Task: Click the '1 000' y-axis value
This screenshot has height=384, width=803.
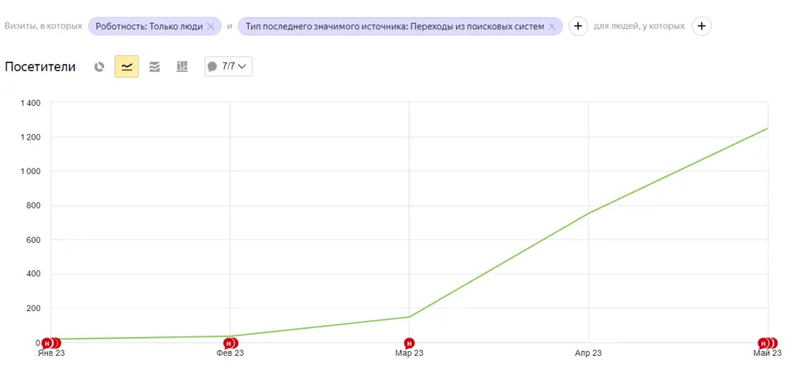Action: tap(31, 172)
